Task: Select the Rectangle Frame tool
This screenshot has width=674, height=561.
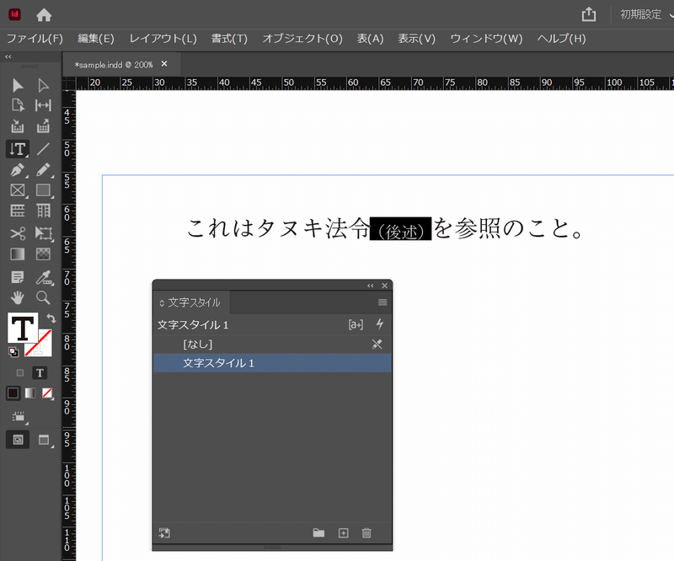Action: (17, 190)
